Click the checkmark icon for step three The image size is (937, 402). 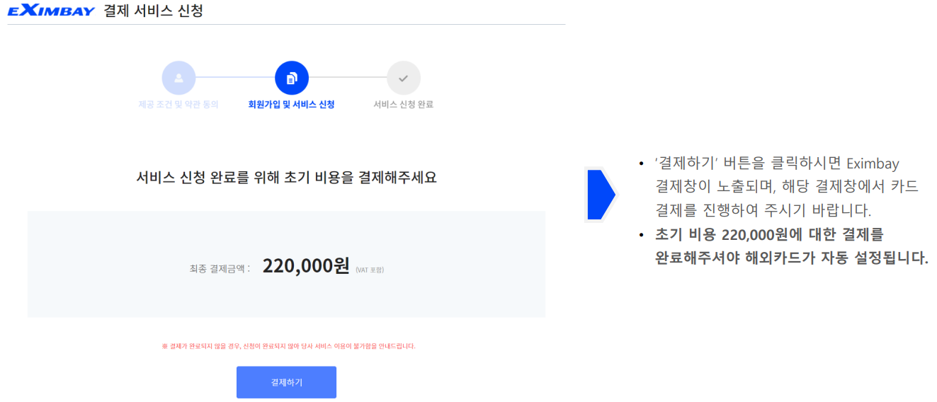(403, 78)
